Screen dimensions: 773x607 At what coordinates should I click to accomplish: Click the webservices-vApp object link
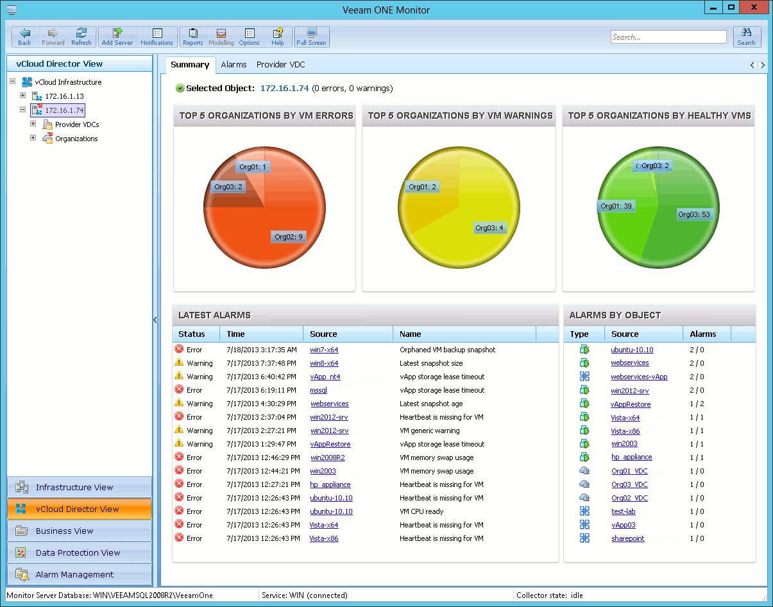tap(639, 377)
